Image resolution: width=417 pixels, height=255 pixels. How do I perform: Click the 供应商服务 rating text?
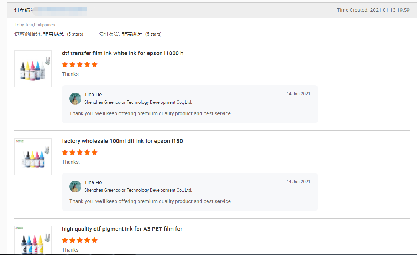pyautogui.click(x=49, y=34)
